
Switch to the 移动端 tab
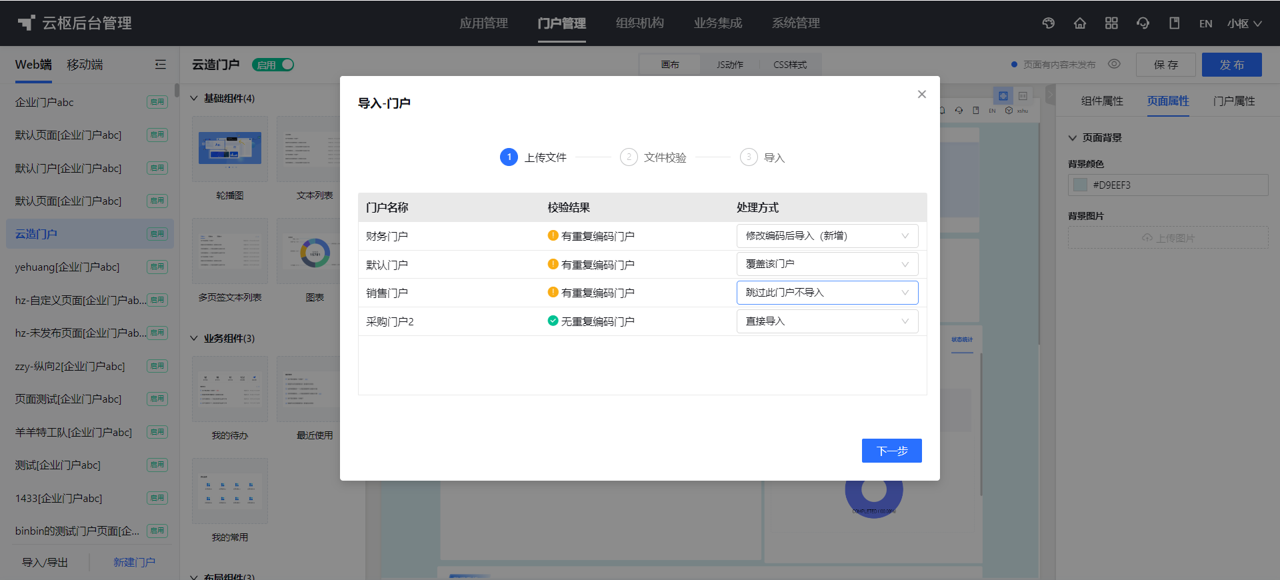click(85, 65)
